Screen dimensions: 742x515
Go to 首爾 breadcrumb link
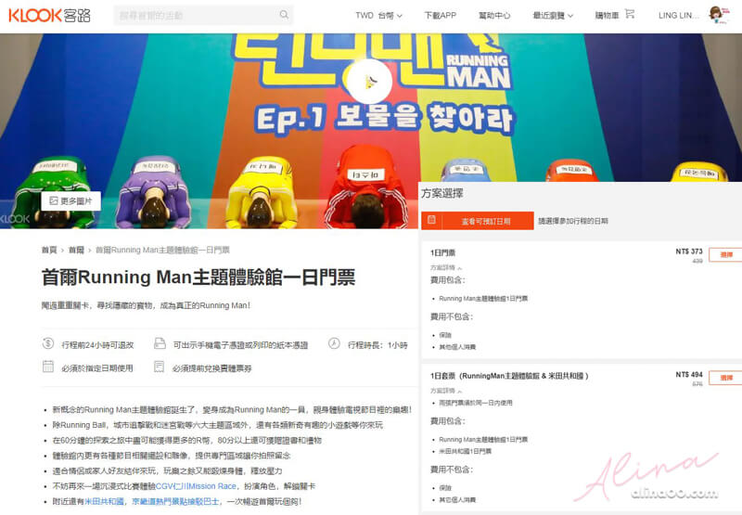[76, 250]
